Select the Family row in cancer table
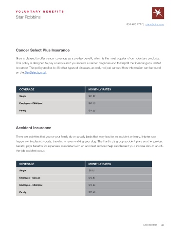The image size is (180, 233). click(84, 111)
